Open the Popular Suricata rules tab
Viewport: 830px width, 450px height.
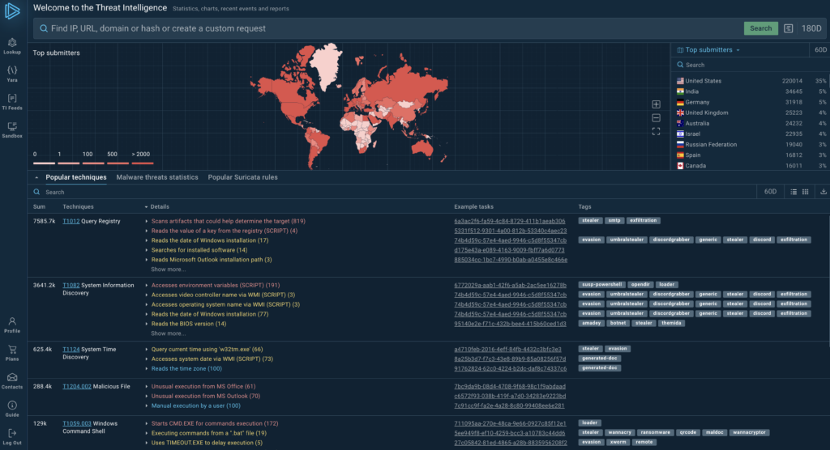(242, 177)
